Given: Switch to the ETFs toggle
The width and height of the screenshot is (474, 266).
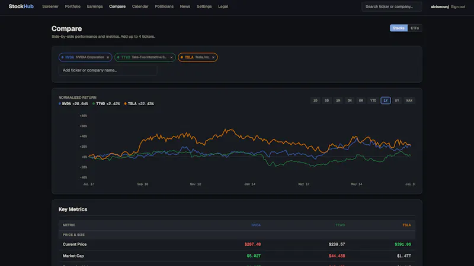Looking at the screenshot, I should point(415,28).
